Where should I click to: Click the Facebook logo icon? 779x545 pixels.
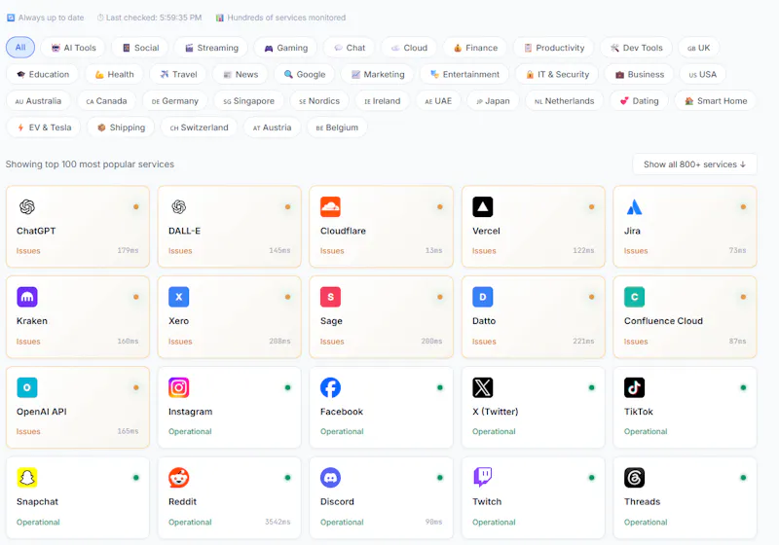(330, 387)
